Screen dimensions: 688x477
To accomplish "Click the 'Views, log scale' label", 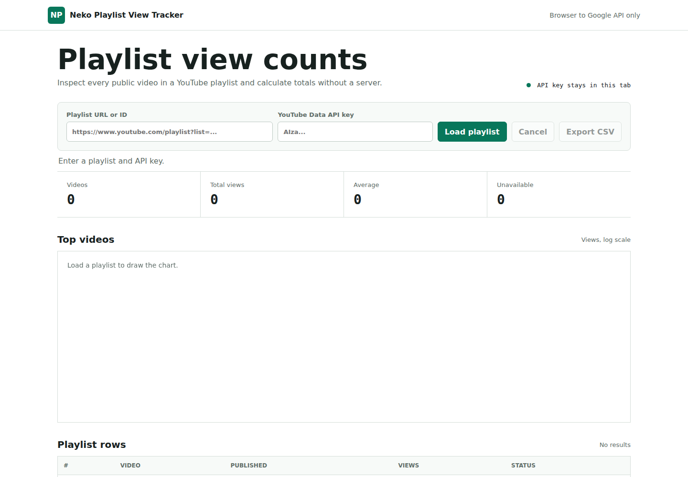I will (x=606, y=240).
